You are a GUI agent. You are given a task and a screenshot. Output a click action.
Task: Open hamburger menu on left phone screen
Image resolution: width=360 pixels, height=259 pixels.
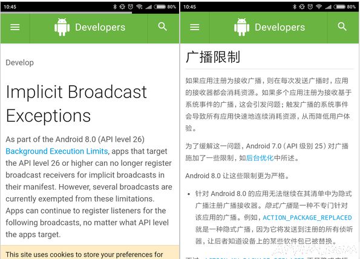click(15, 27)
